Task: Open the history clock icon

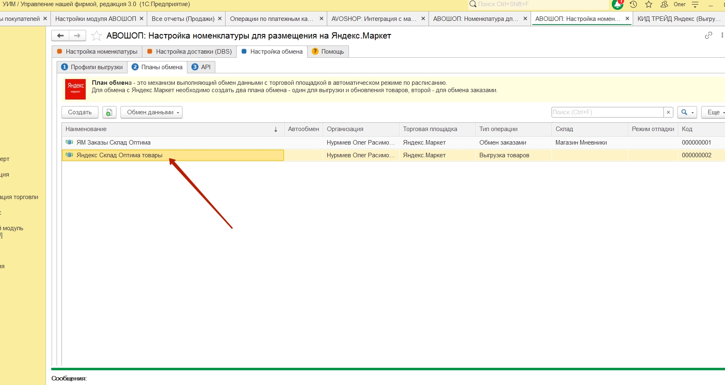Action: tap(633, 5)
